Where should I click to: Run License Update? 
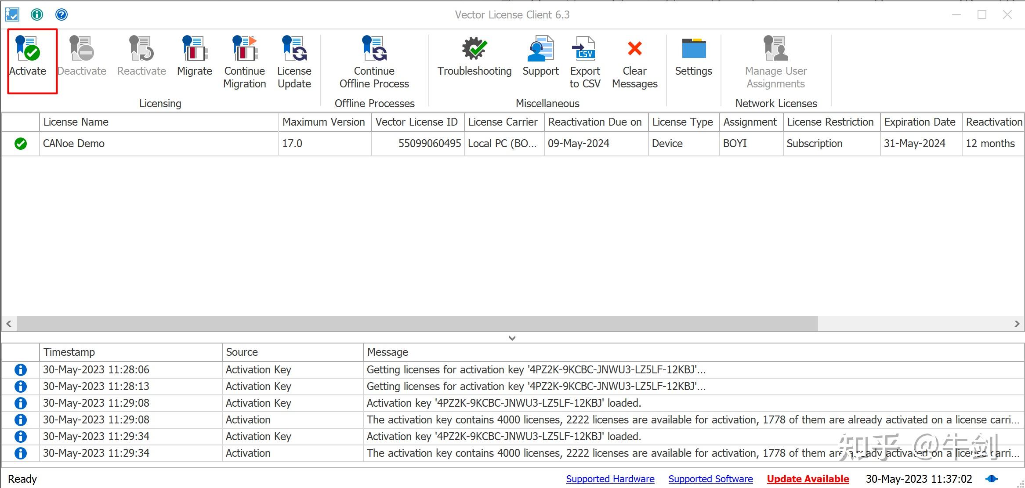click(294, 49)
